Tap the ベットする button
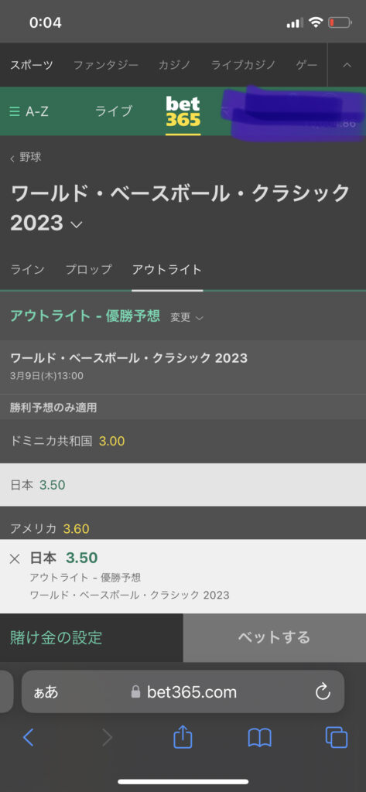This screenshot has height=792, width=366. (x=275, y=637)
